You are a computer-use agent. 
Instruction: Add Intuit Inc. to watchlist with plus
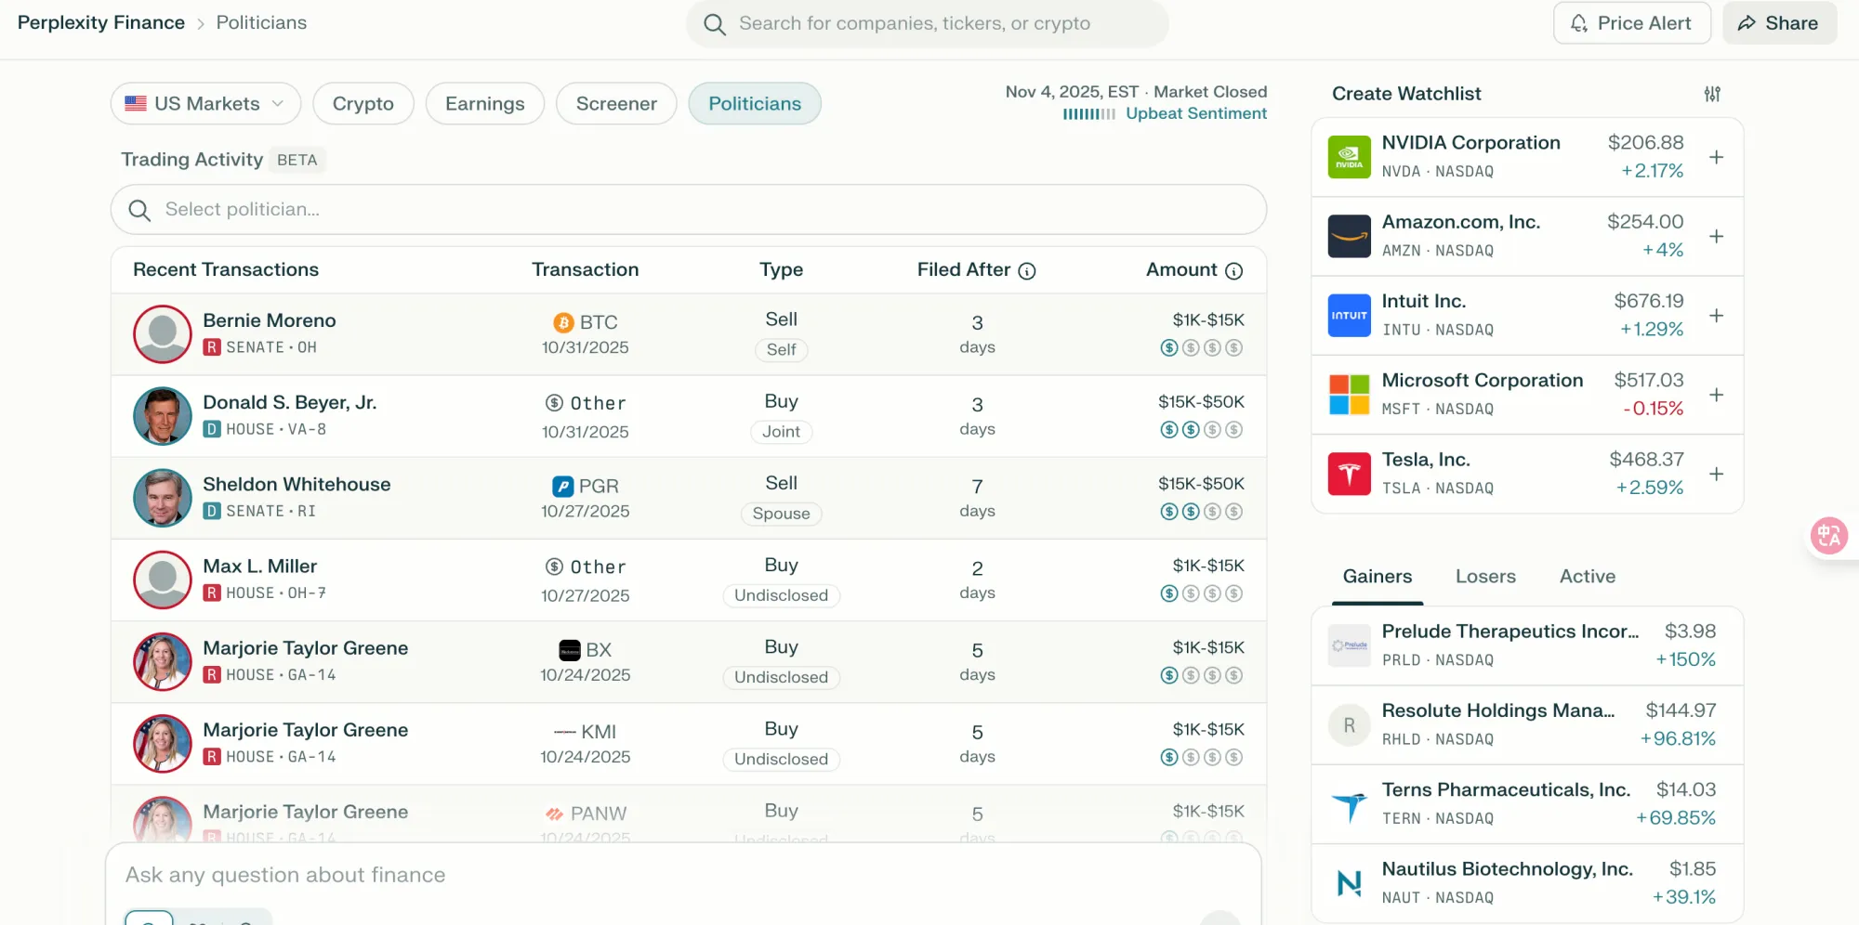pyautogui.click(x=1716, y=315)
